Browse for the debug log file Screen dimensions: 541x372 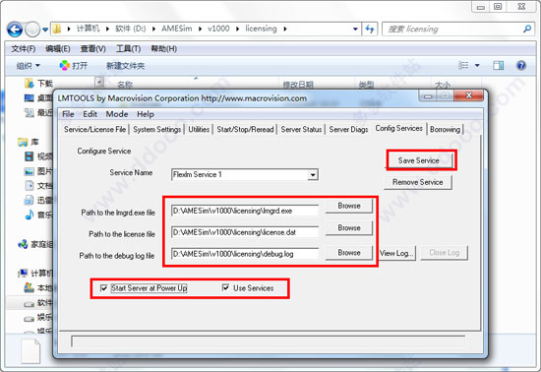point(349,253)
